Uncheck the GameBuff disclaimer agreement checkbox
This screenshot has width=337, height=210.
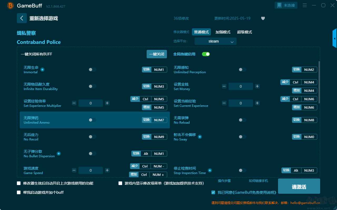tap(213, 192)
